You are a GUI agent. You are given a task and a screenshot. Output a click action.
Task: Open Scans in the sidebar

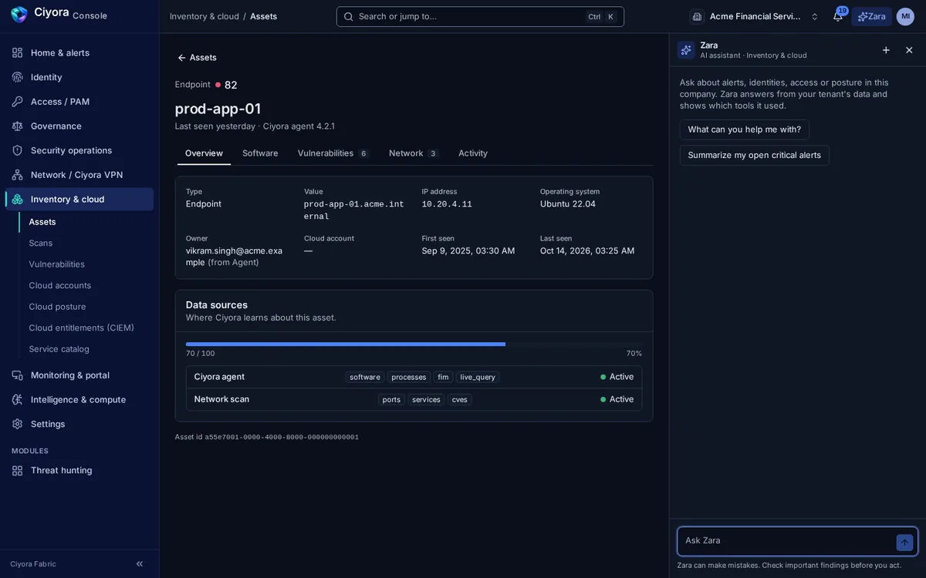coord(86,243)
